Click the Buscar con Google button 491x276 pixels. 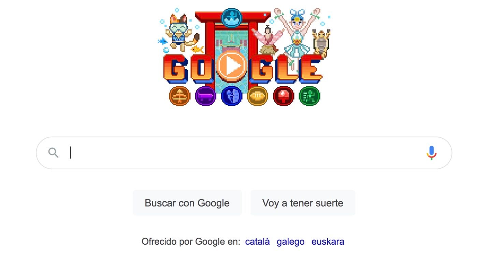[187, 203]
